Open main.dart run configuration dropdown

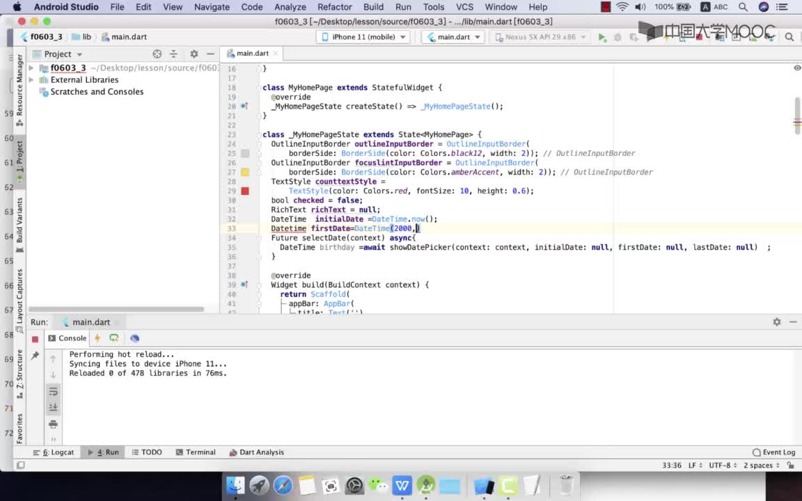[x=453, y=37]
